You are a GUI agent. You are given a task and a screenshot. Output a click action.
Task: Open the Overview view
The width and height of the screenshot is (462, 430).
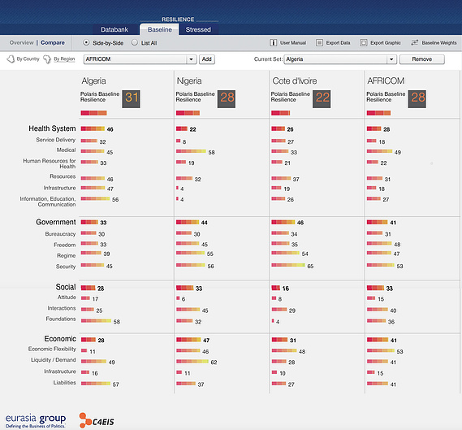tap(21, 42)
